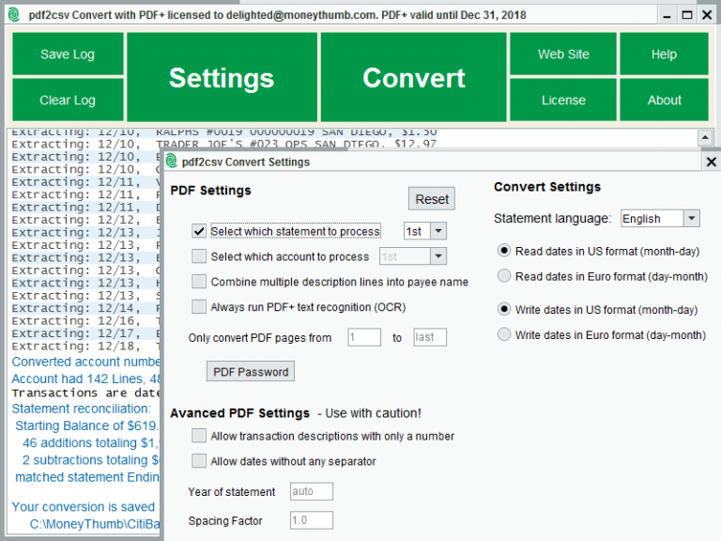Click the 'matched statement Endin' log line
Image resolution: width=721 pixels, height=541 pixels.
[x=87, y=477]
